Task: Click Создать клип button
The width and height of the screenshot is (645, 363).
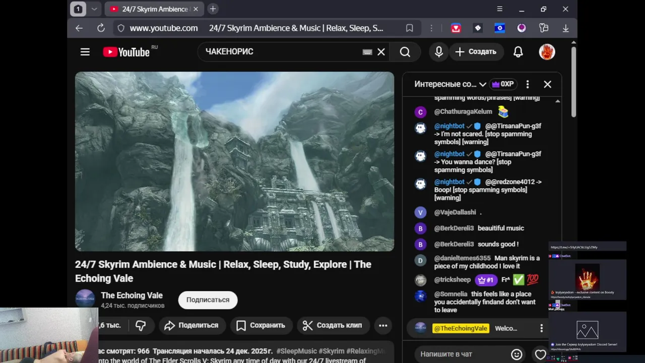Action: coord(333,325)
